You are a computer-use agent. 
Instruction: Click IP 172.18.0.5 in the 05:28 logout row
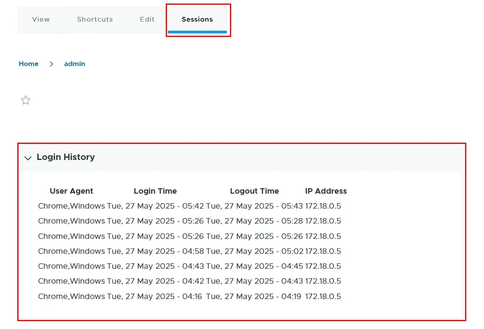323,221
